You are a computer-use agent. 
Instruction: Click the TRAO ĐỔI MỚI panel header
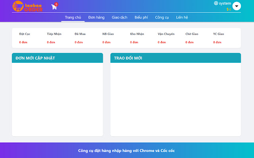(175, 58)
